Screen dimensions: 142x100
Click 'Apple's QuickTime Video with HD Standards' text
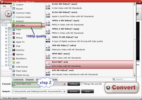click(x=73, y=16)
